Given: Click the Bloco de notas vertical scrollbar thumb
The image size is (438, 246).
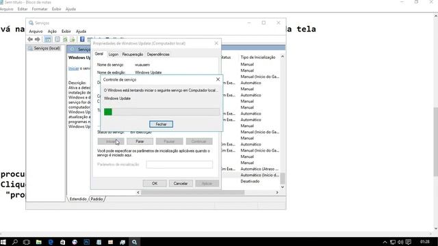Looking at the screenshot, I should pos(435,141).
